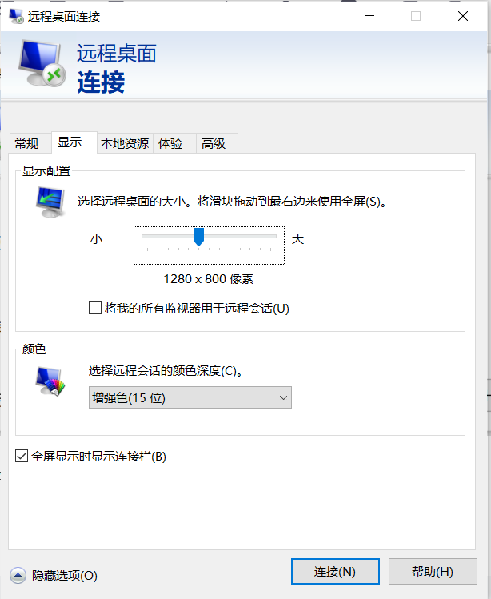Click the 连接(N) button
Image resolution: width=491 pixels, height=599 pixels.
click(x=335, y=572)
